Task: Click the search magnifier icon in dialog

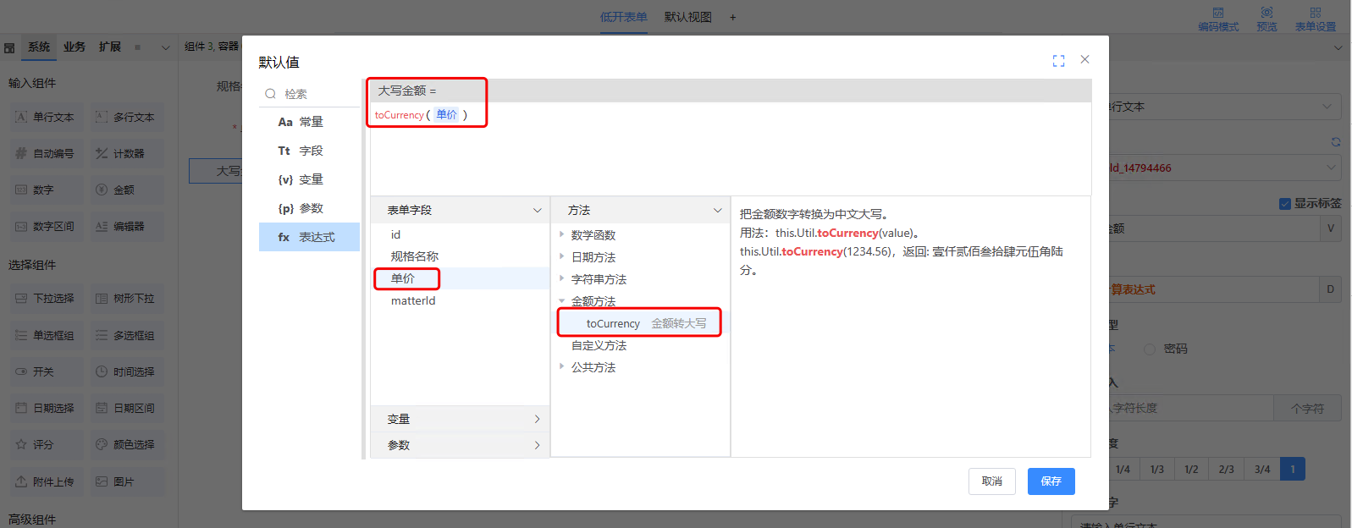Action: pyautogui.click(x=271, y=94)
